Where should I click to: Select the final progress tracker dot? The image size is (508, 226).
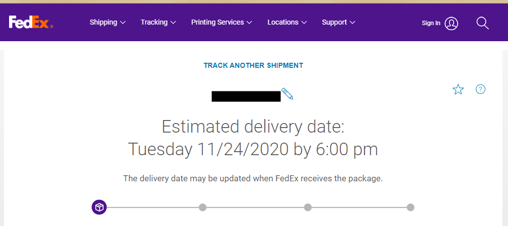click(410, 207)
